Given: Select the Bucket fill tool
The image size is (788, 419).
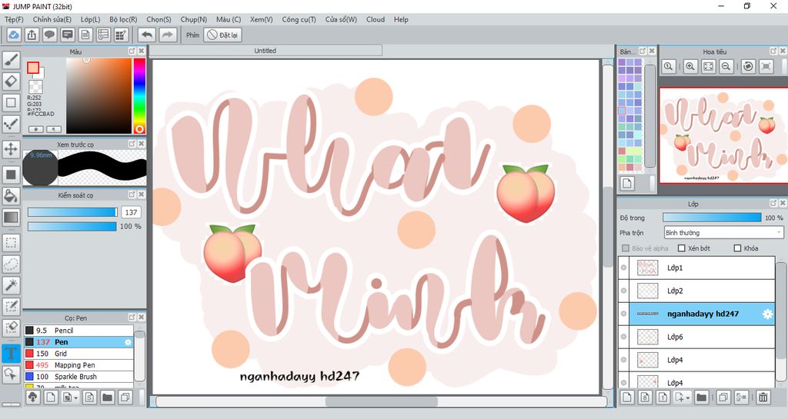Looking at the screenshot, I should 11,196.
